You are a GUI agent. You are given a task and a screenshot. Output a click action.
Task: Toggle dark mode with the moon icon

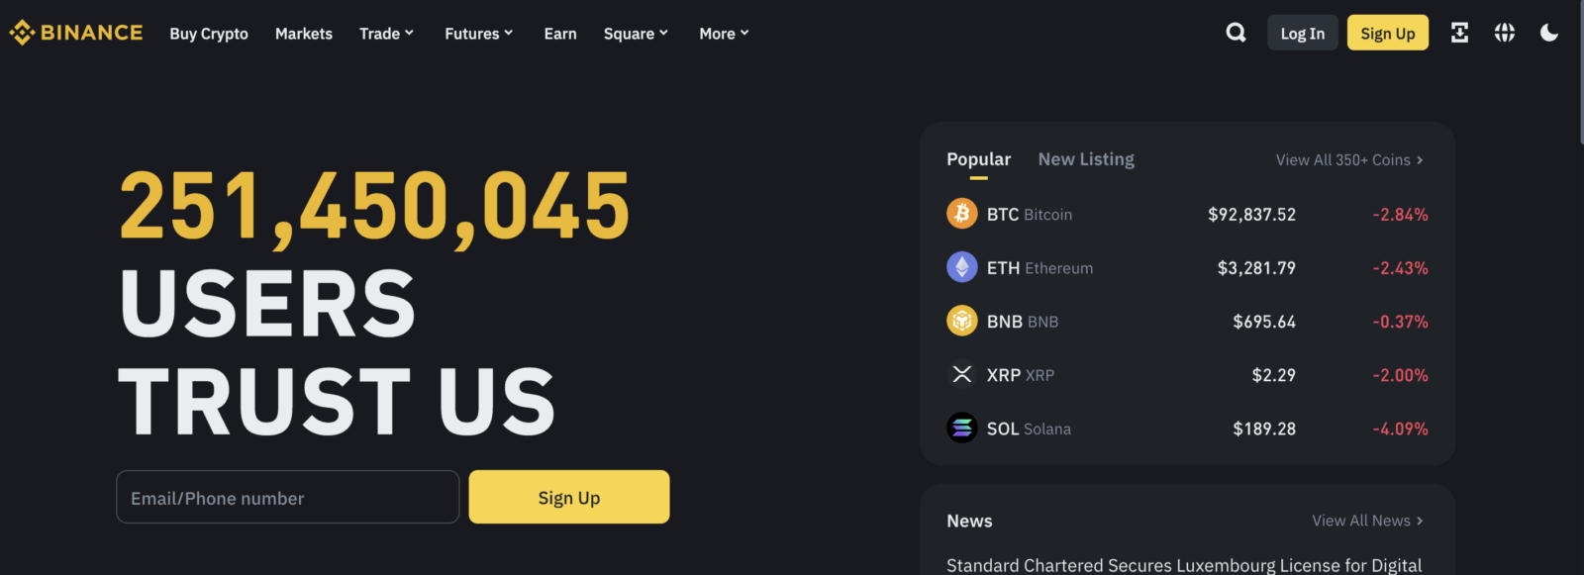coord(1548,32)
